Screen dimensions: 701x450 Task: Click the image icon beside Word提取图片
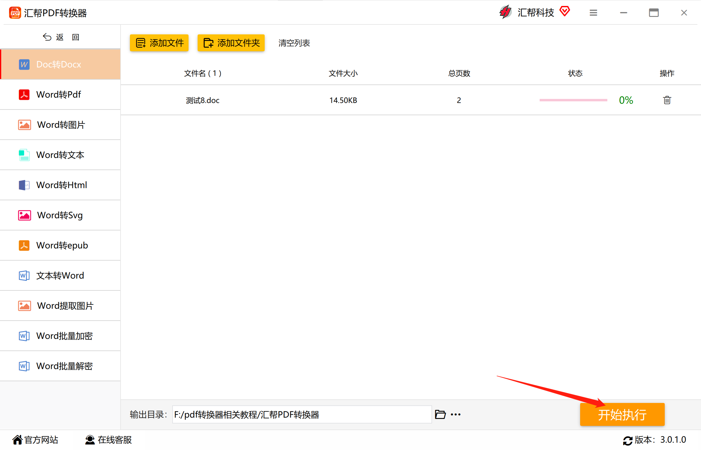(x=24, y=306)
